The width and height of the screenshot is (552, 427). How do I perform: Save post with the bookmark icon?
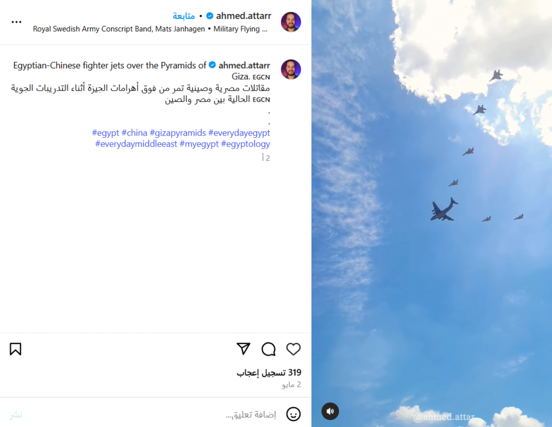tap(16, 349)
